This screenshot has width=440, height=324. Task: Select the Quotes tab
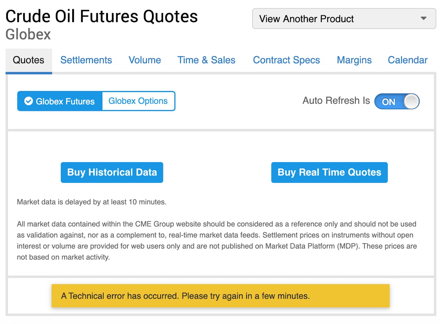(29, 60)
